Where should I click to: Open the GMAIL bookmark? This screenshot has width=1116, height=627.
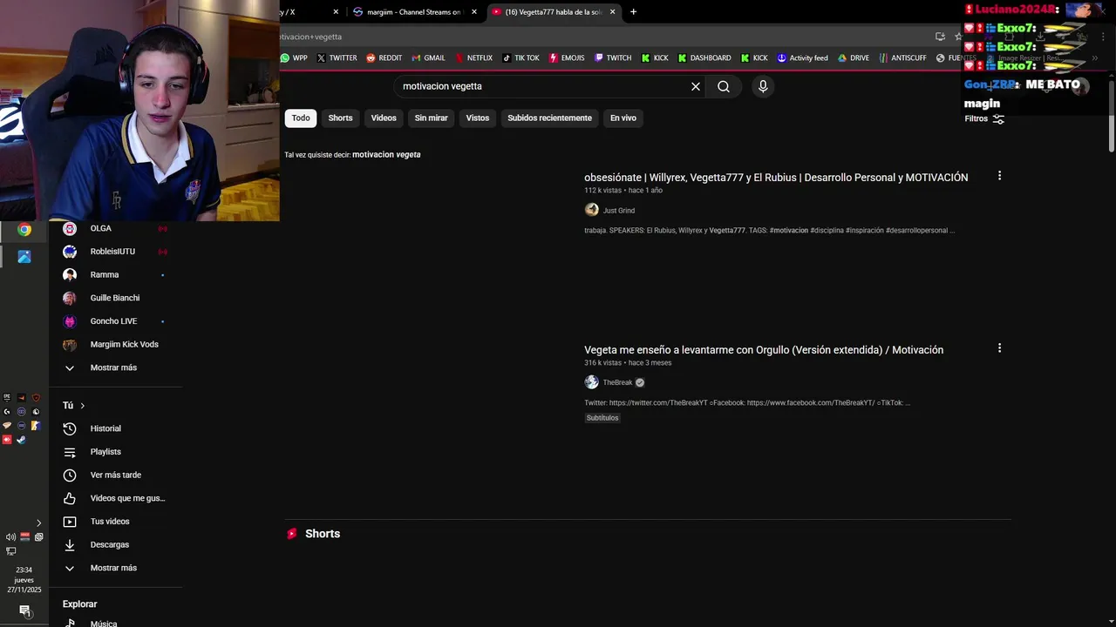coord(428,57)
